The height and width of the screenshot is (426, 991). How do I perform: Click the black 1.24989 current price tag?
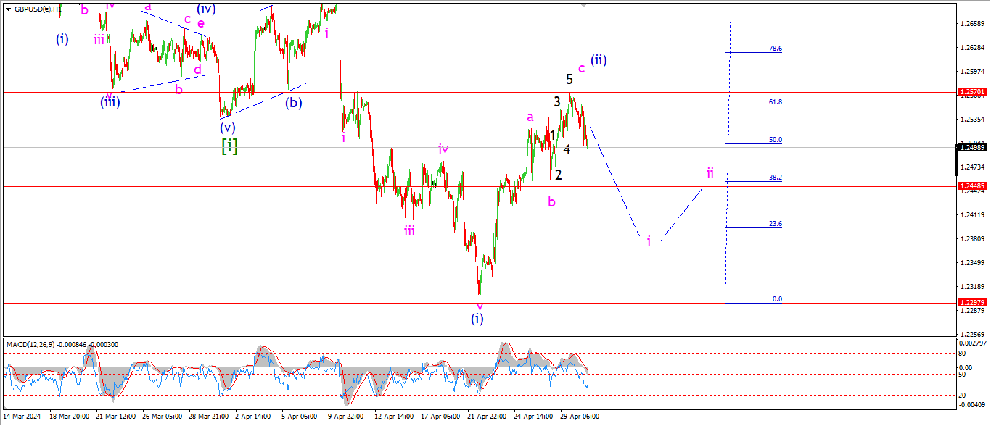point(971,148)
